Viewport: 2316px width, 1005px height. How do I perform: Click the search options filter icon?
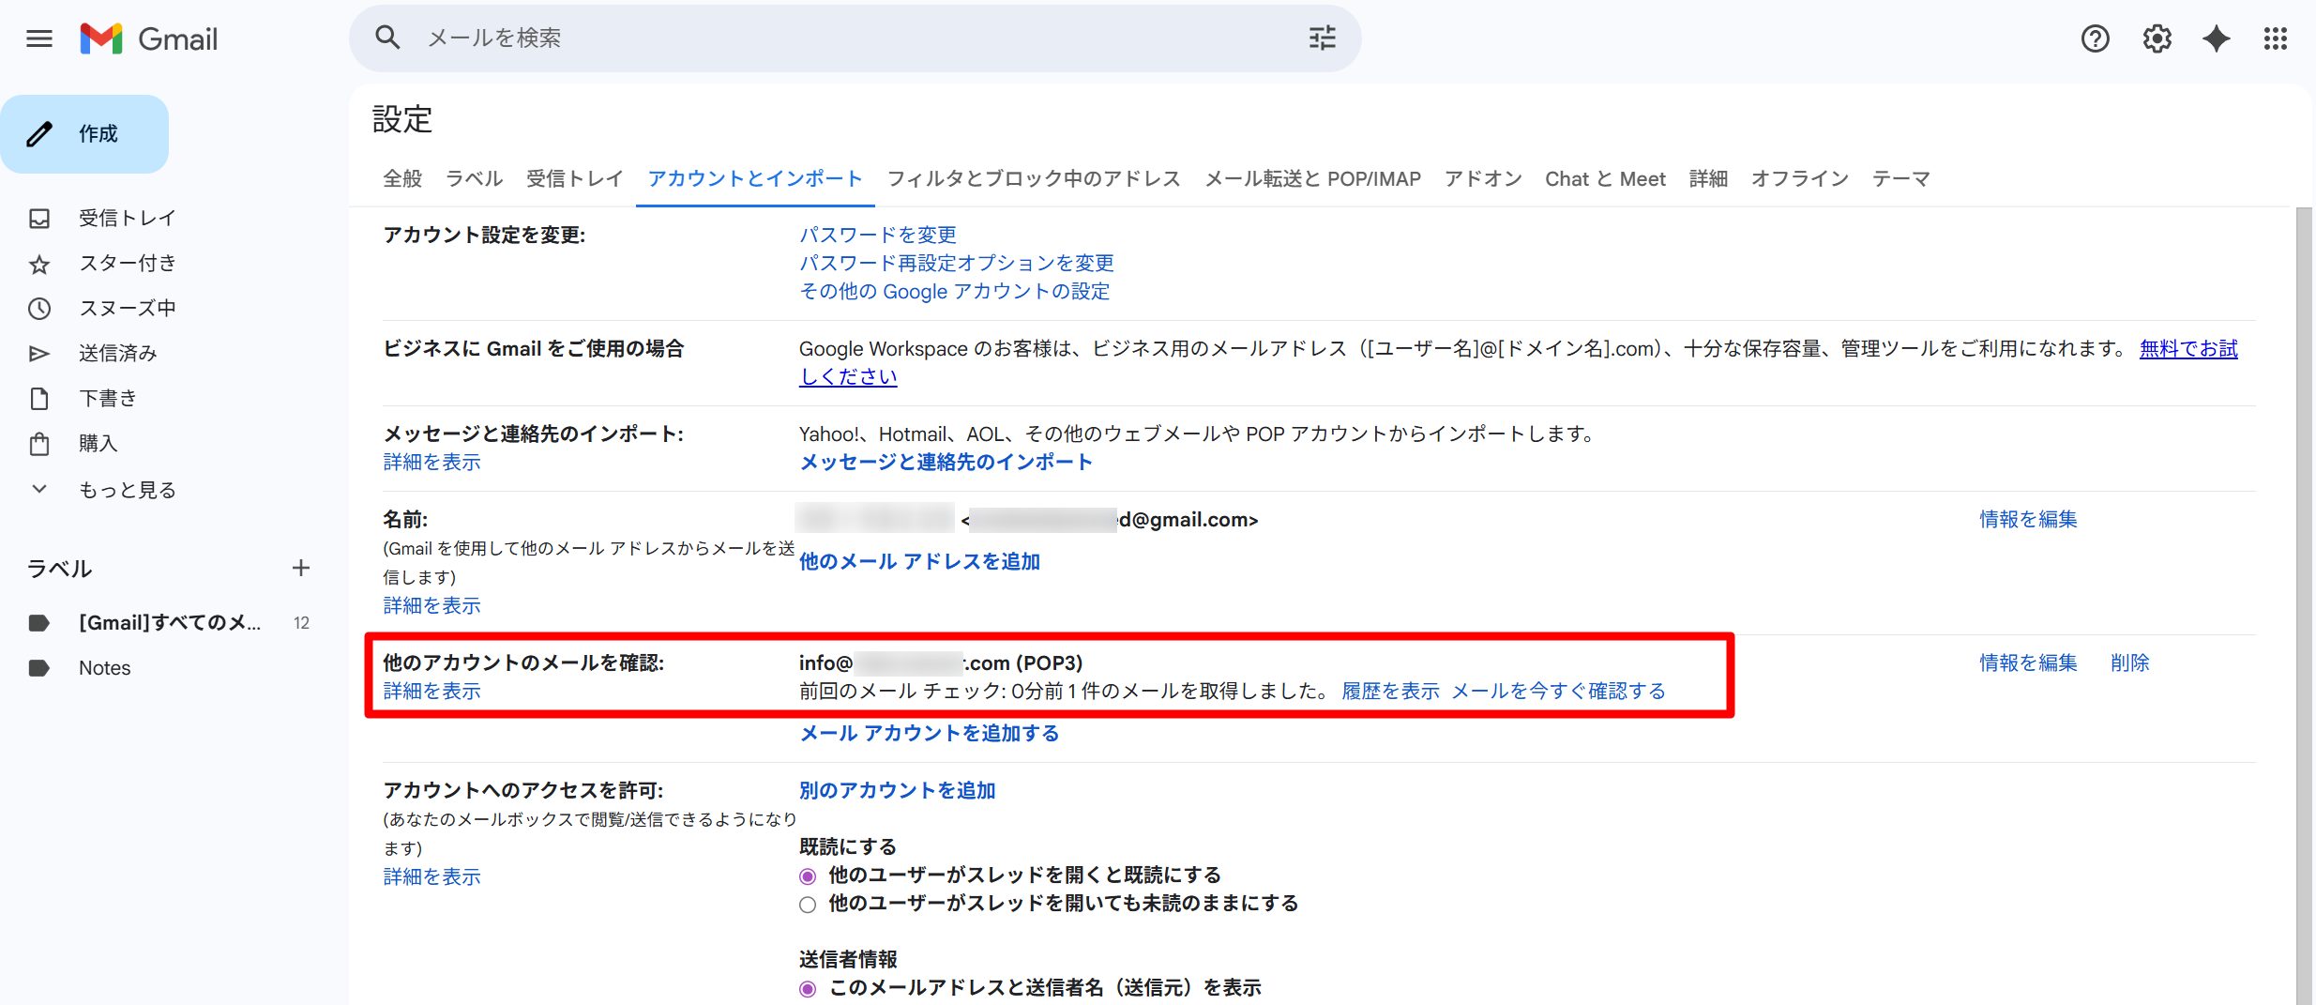(x=1322, y=38)
